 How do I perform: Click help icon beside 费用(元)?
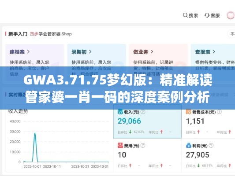tap(143, 145)
